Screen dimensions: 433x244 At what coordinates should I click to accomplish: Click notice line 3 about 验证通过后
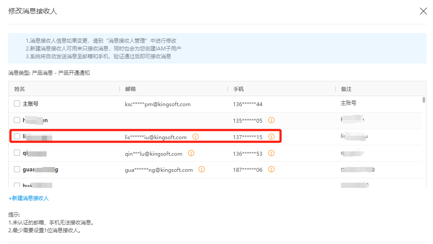[98, 56]
